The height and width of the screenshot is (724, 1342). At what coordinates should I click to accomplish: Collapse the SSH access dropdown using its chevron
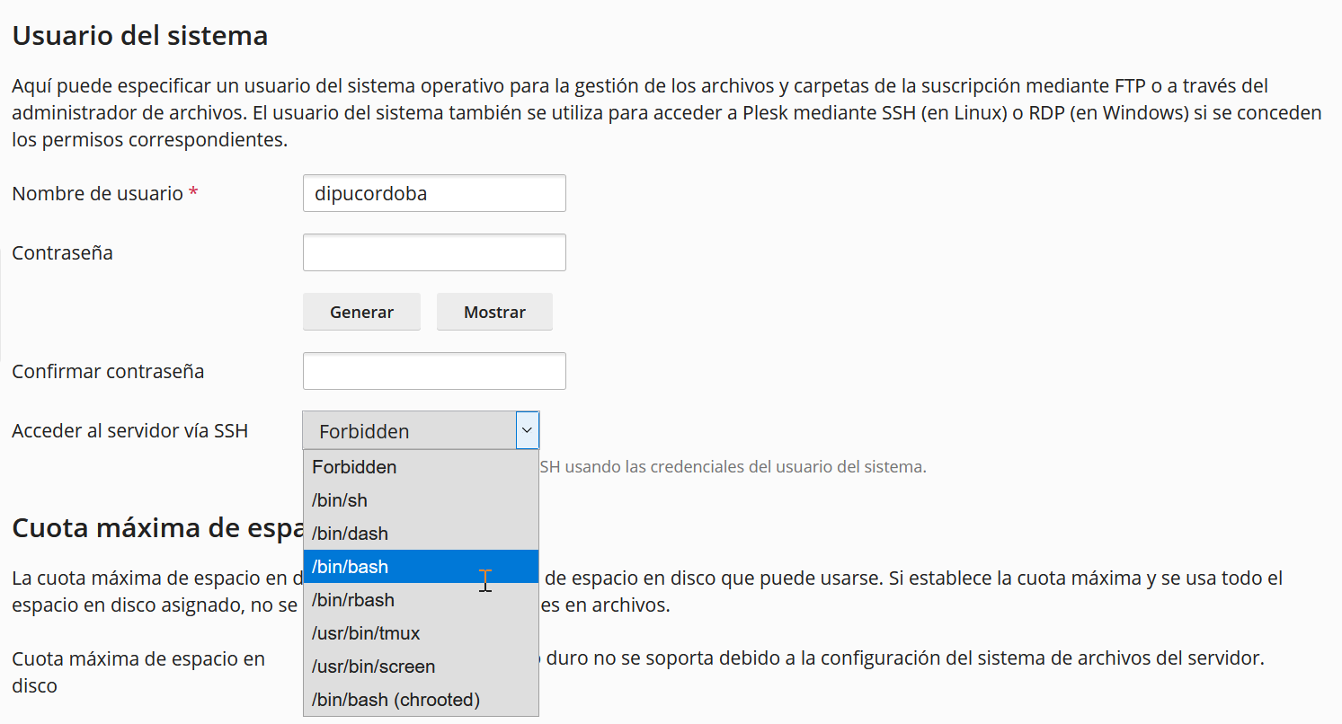(x=527, y=430)
